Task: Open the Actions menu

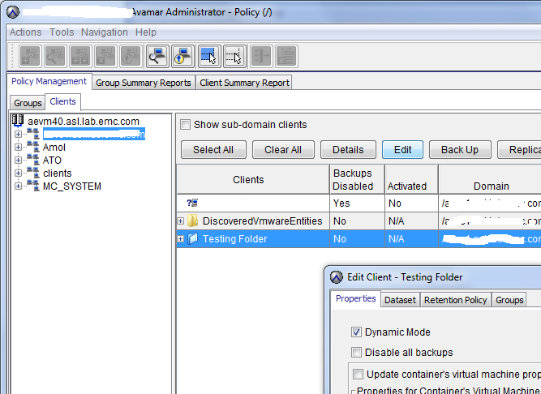Action: [25, 32]
